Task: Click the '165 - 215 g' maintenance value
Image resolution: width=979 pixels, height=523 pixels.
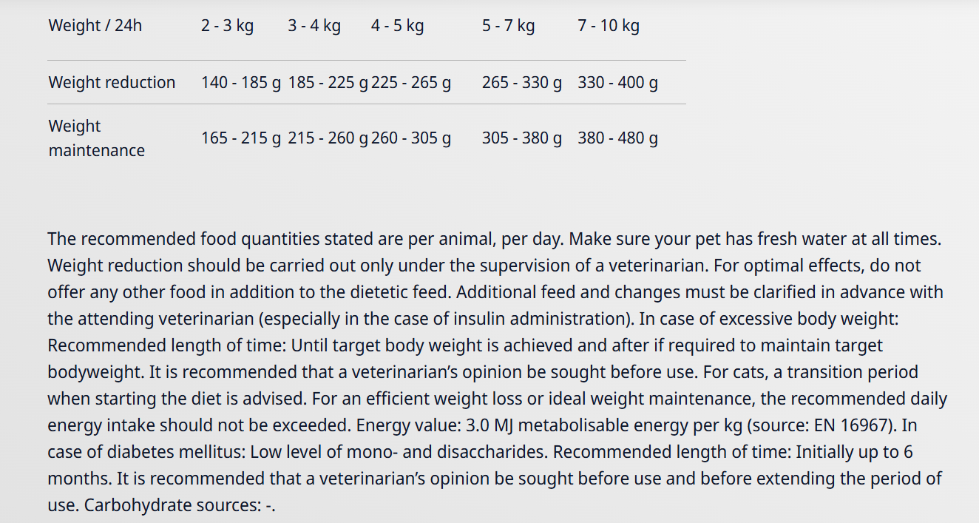Action: pos(241,138)
